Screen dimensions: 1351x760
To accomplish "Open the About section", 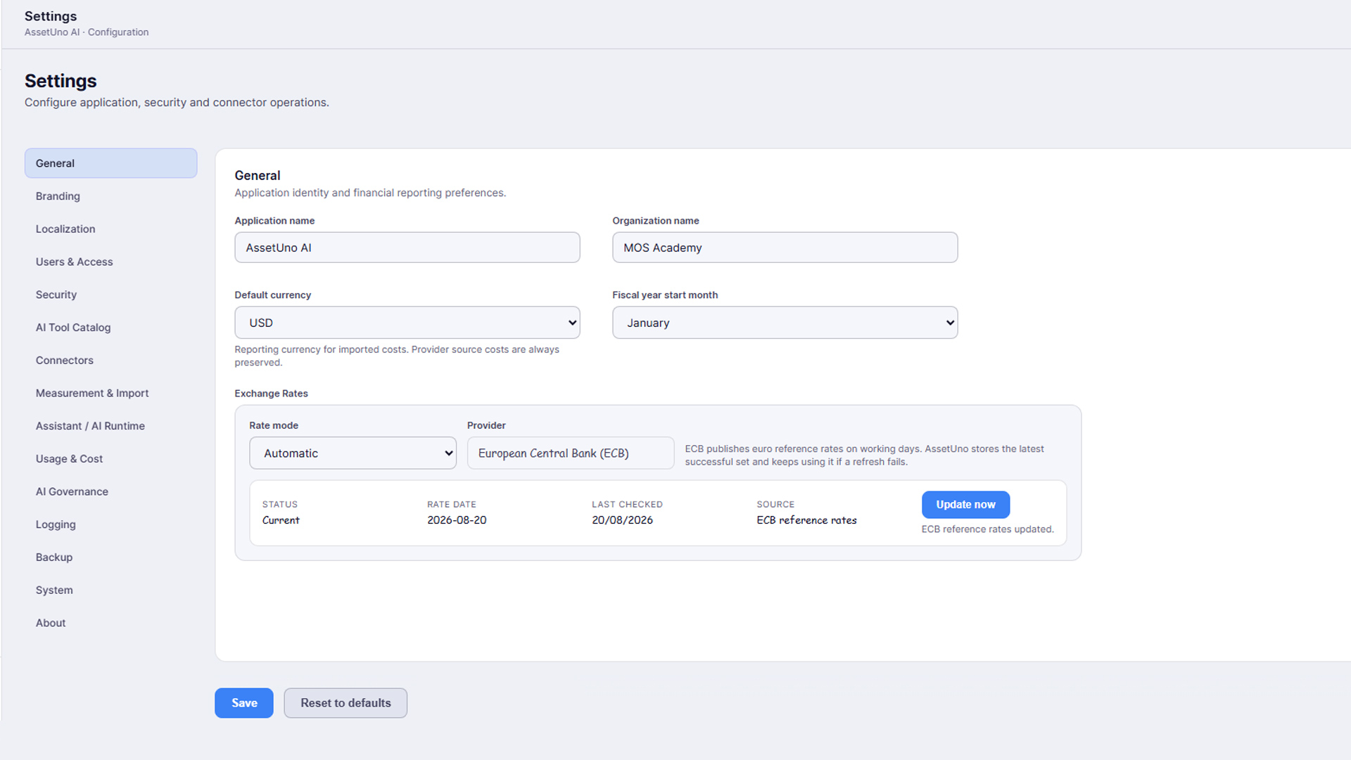I will [x=110, y=623].
